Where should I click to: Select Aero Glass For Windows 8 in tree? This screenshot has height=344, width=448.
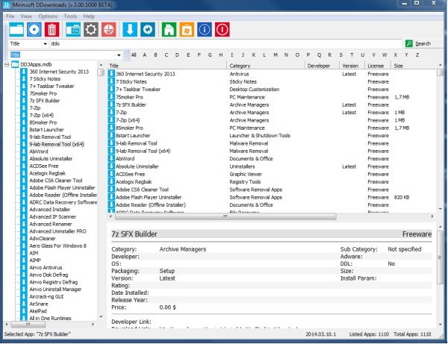point(57,246)
